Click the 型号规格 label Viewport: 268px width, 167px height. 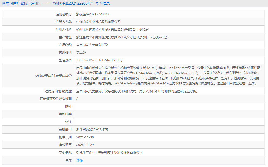tap(65, 60)
